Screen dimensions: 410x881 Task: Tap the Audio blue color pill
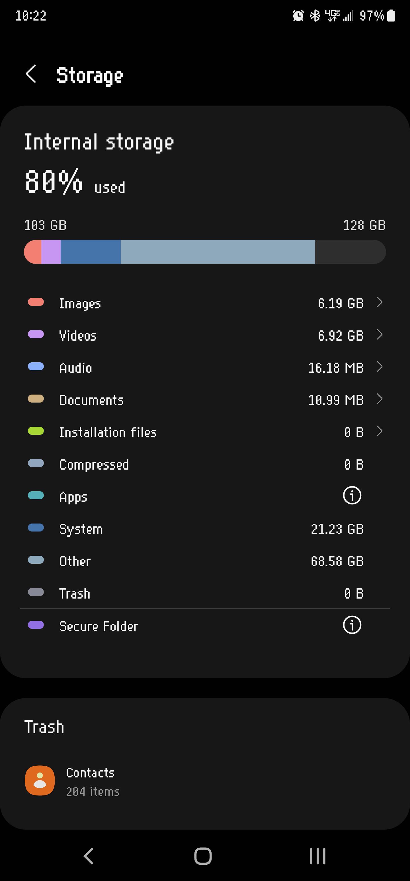36,366
